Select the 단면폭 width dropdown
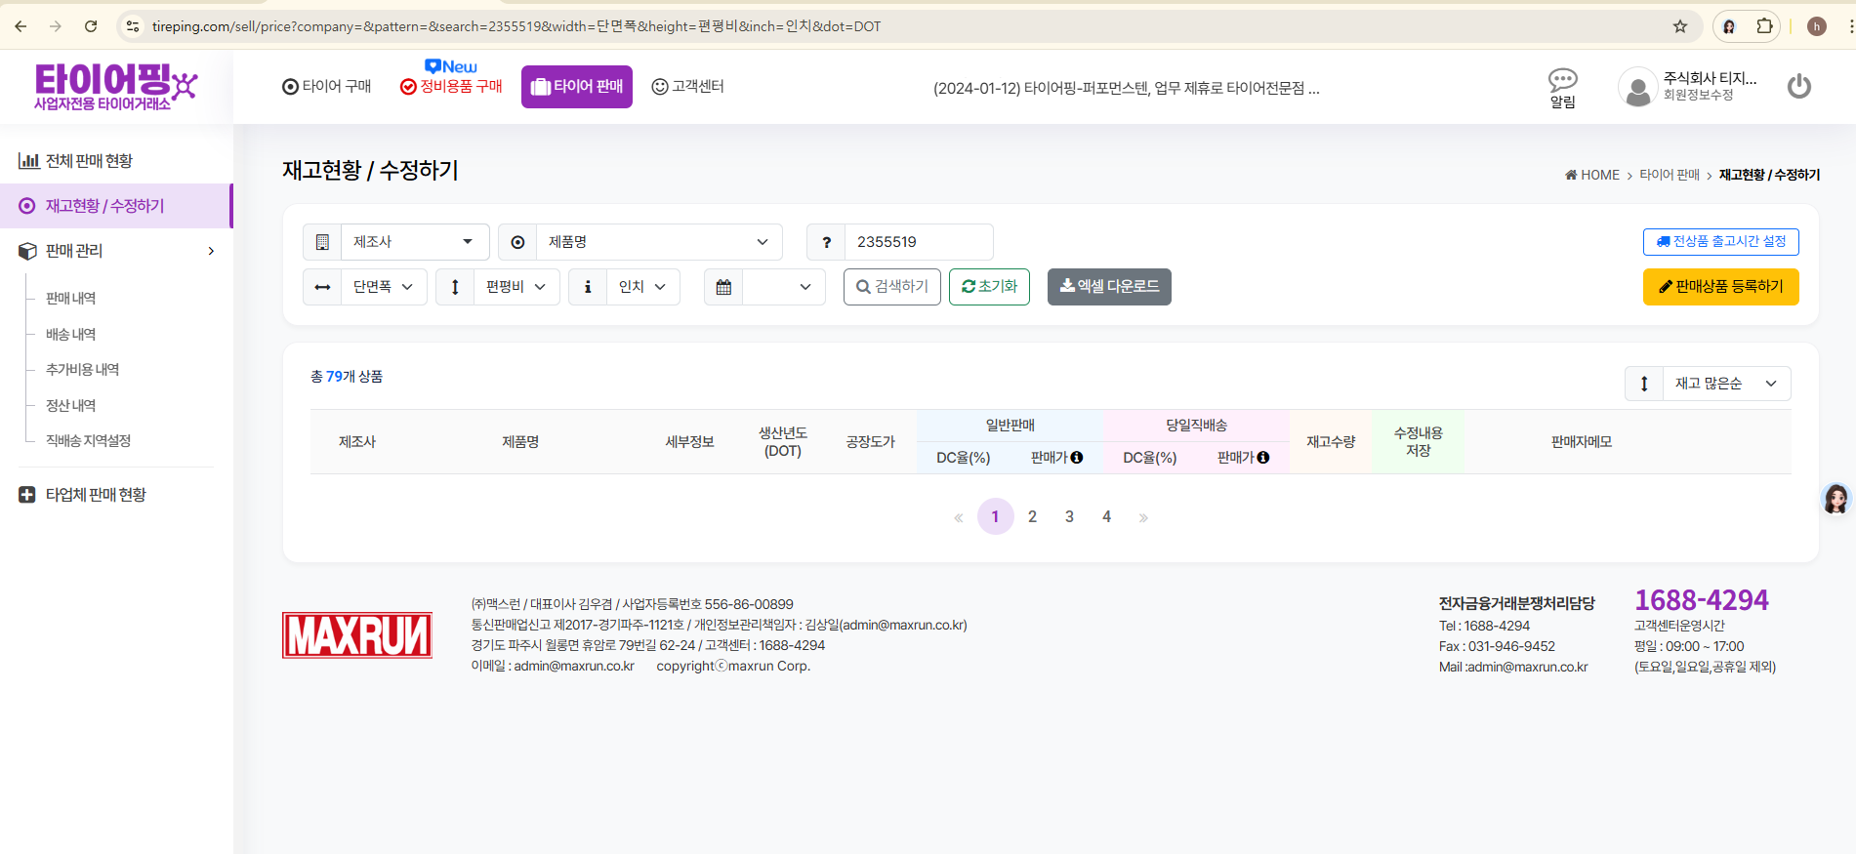 tap(383, 287)
